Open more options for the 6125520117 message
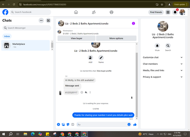Viewport: 190px width, 137px height. click(x=90, y=92)
